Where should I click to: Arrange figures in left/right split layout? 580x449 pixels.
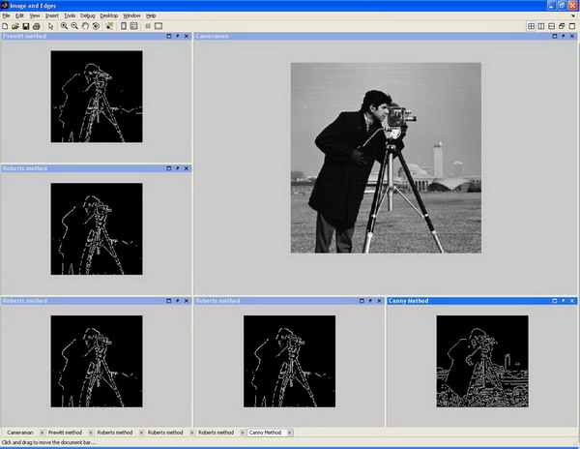(x=541, y=26)
